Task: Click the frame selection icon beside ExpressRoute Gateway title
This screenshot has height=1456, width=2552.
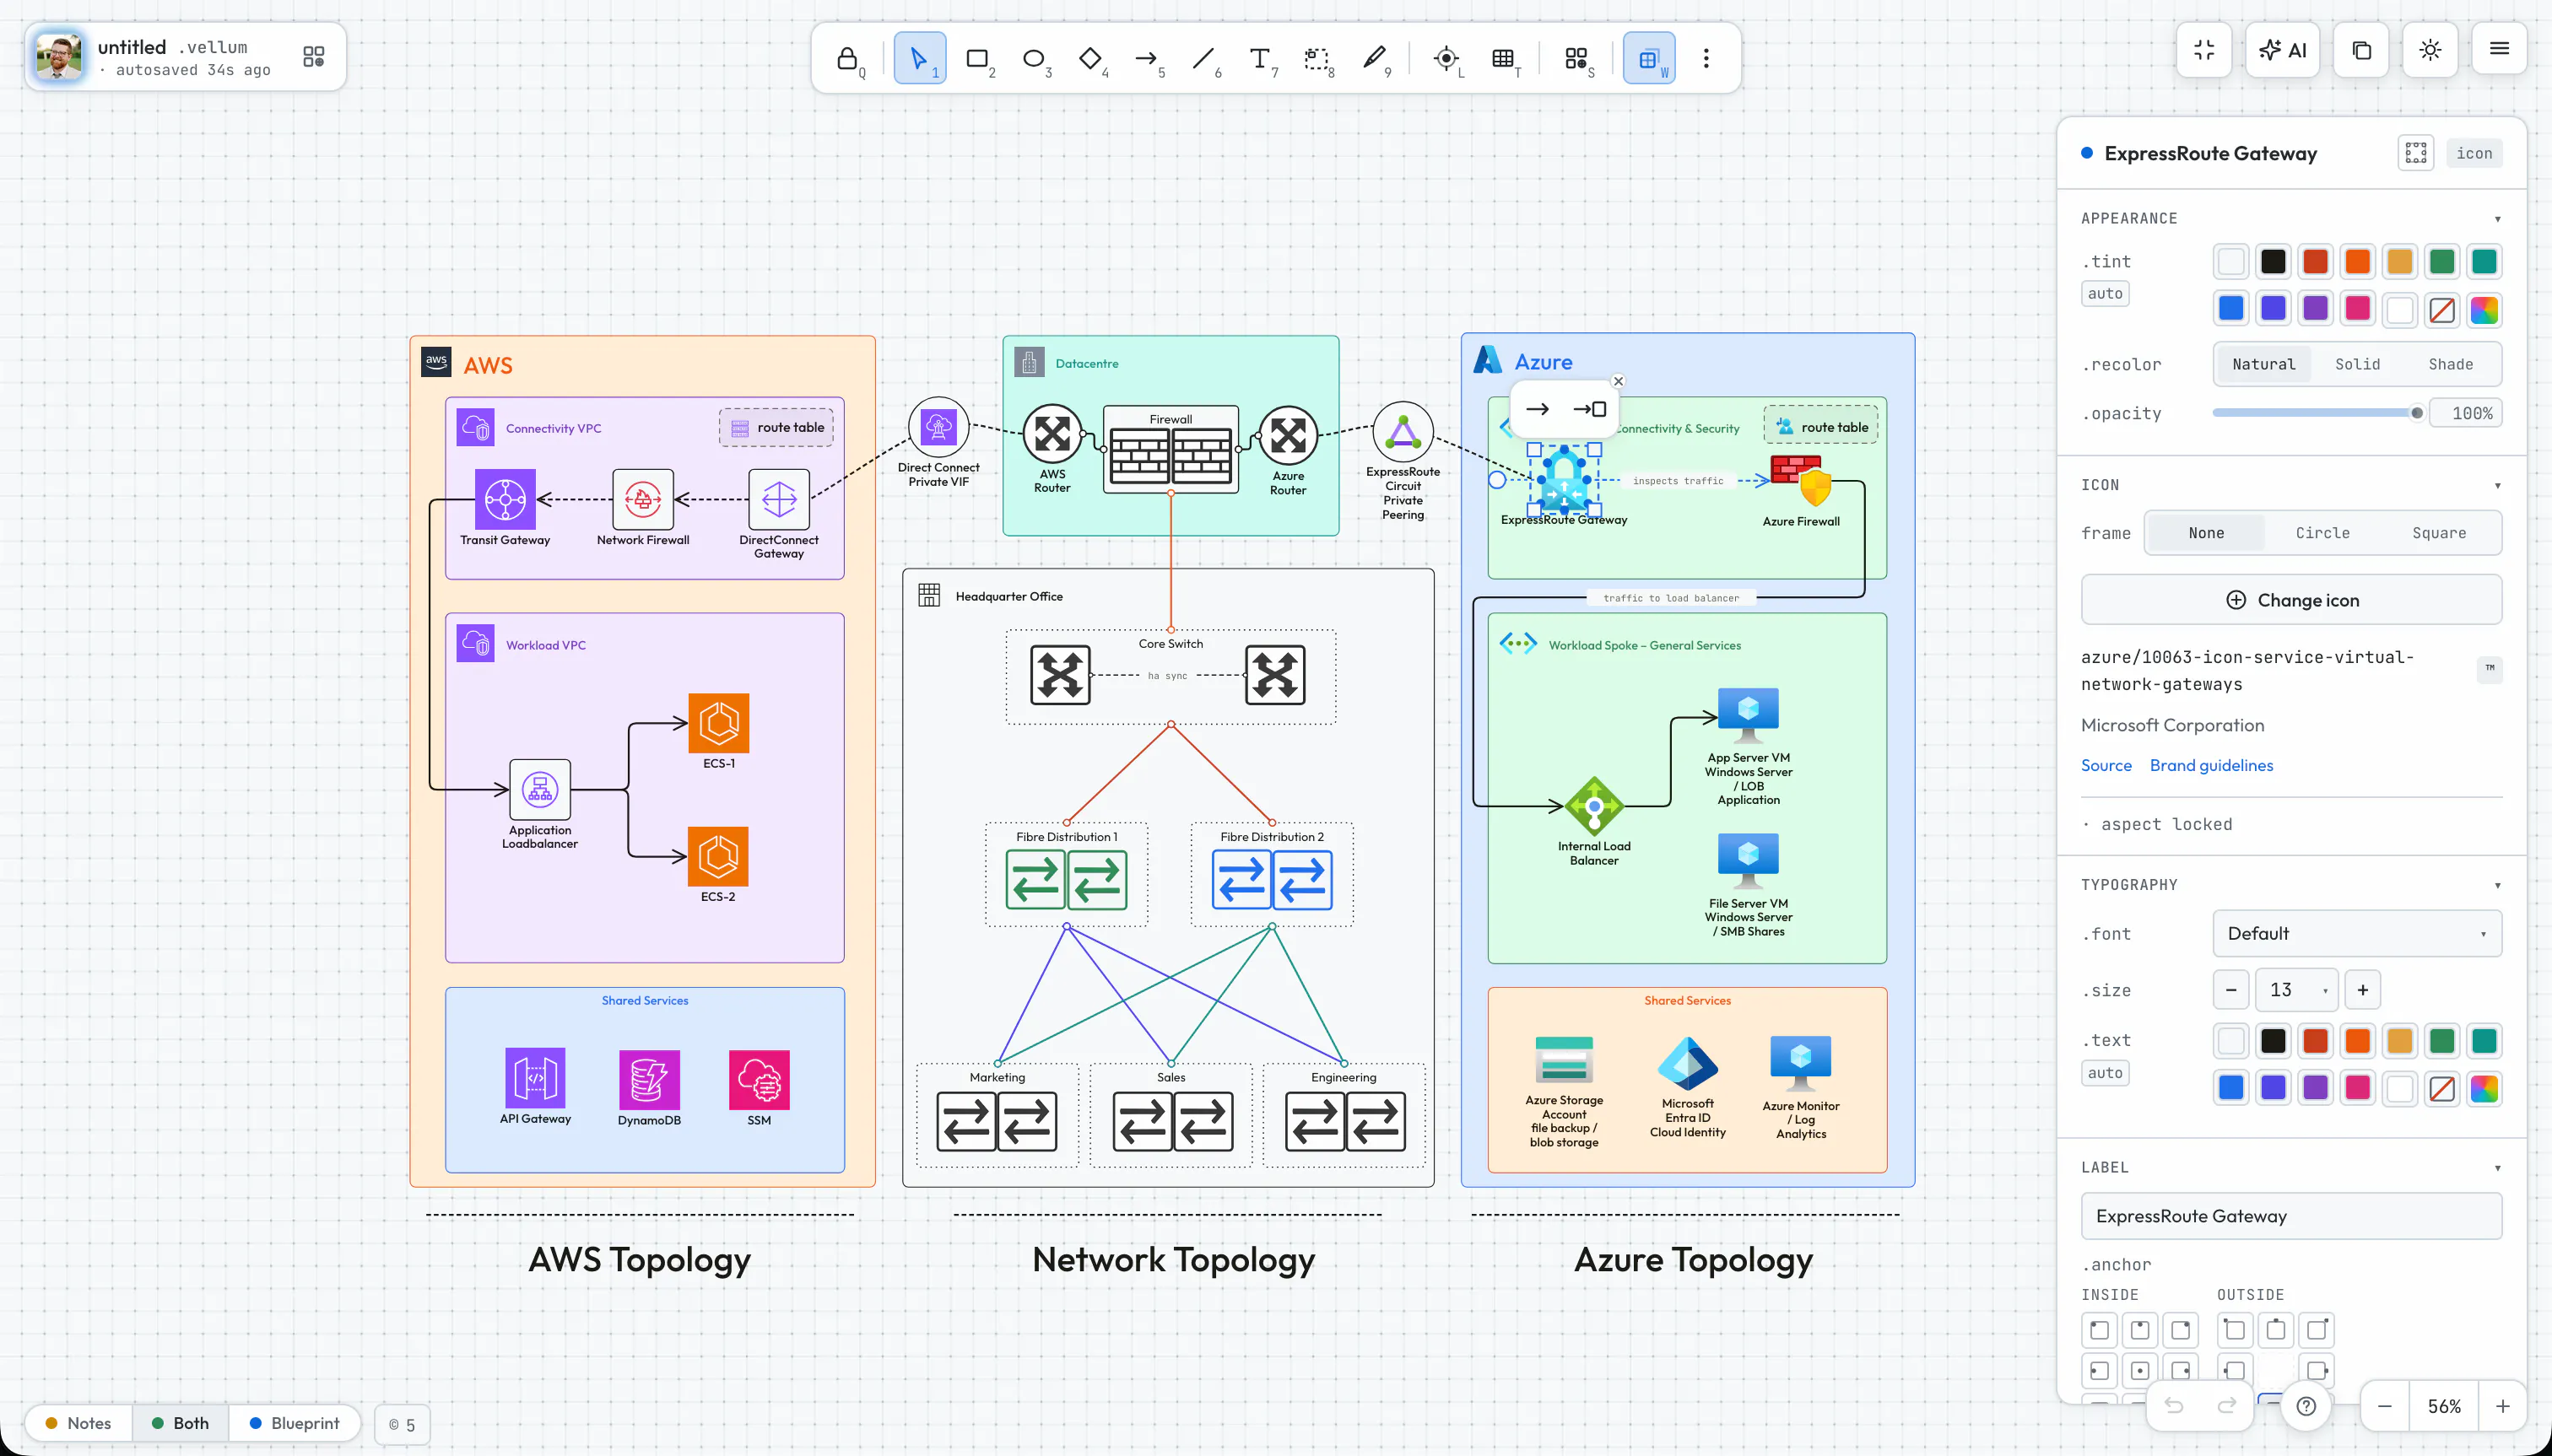Action: [2416, 153]
